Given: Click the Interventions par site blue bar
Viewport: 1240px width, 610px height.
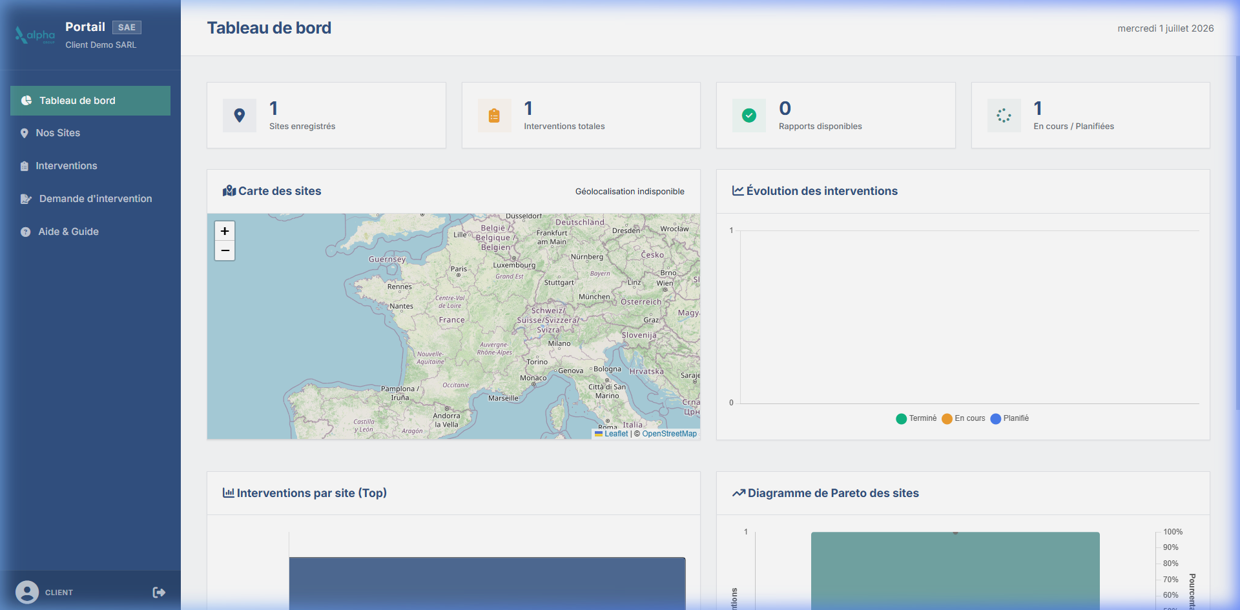Looking at the screenshot, I should (x=487, y=584).
